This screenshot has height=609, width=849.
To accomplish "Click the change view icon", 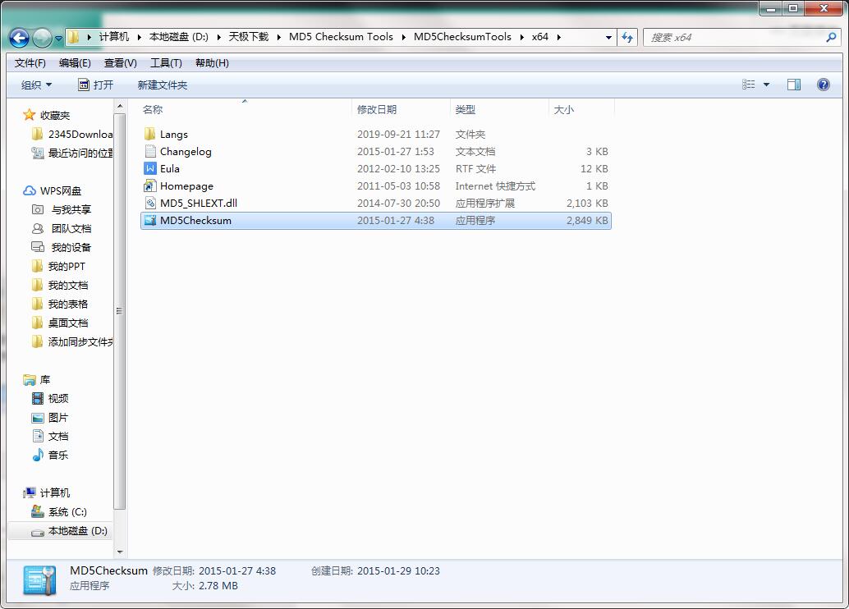I will (748, 85).
